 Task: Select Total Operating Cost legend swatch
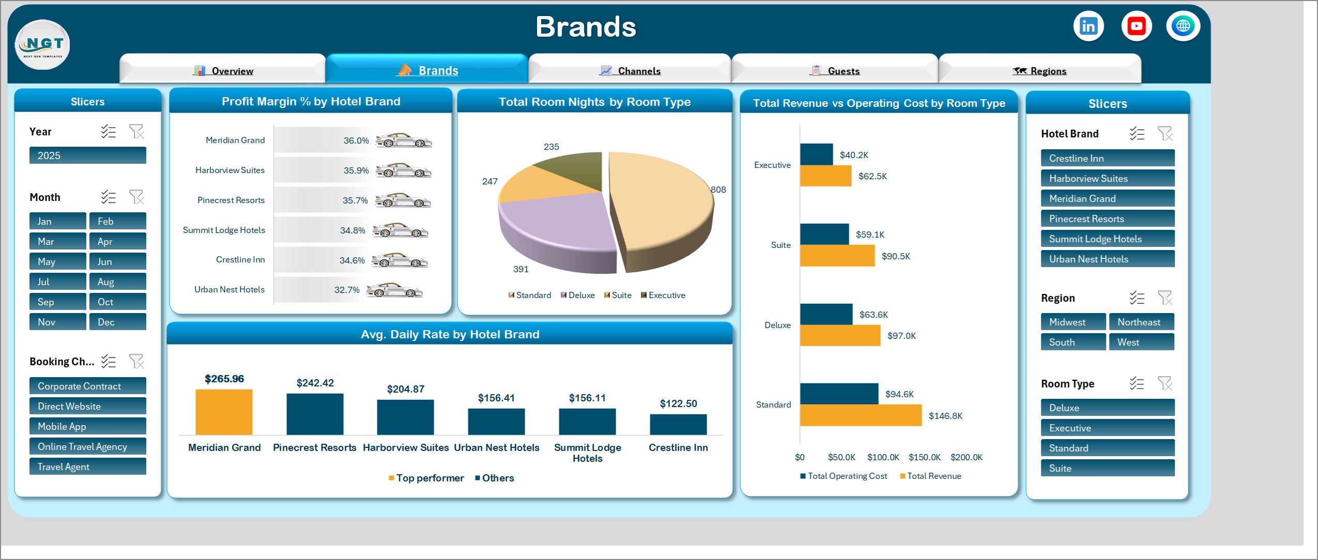(x=803, y=476)
